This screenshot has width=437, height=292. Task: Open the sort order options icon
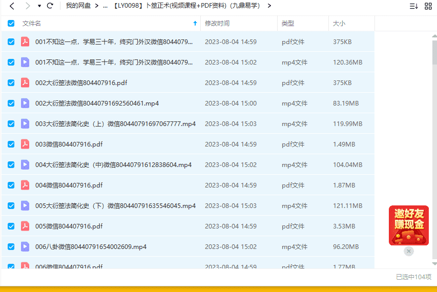pos(413,6)
